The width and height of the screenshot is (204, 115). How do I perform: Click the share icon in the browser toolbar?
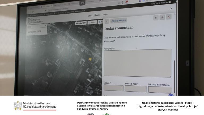(119, 3)
